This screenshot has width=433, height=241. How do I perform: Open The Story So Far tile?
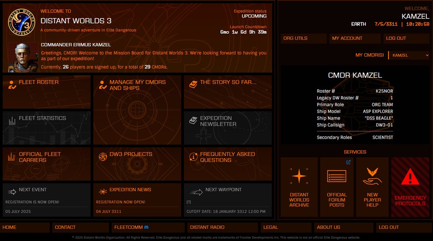(228, 92)
